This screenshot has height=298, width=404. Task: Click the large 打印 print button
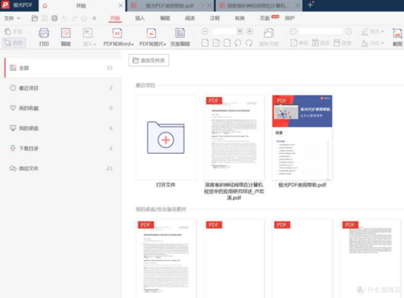[44, 37]
